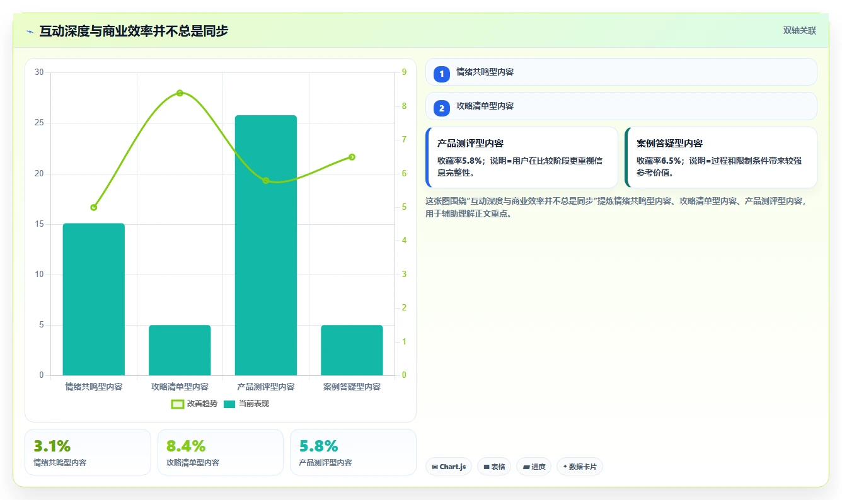Click the lightning icon beside the title
Screen dimensions: 842x500
coord(30,31)
